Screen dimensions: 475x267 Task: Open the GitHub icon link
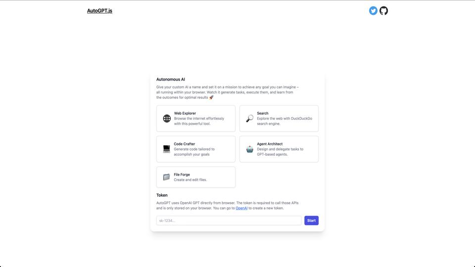click(x=384, y=11)
